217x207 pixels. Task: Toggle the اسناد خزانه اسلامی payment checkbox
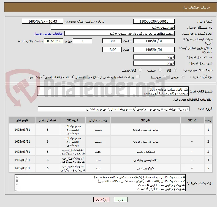tap(138, 77)
